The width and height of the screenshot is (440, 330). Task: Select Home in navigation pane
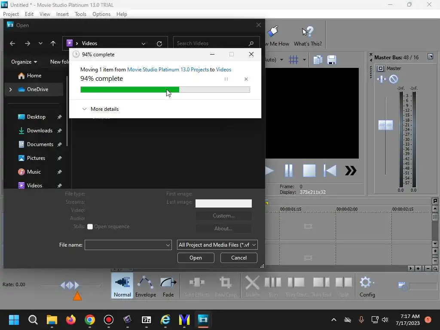34,76
